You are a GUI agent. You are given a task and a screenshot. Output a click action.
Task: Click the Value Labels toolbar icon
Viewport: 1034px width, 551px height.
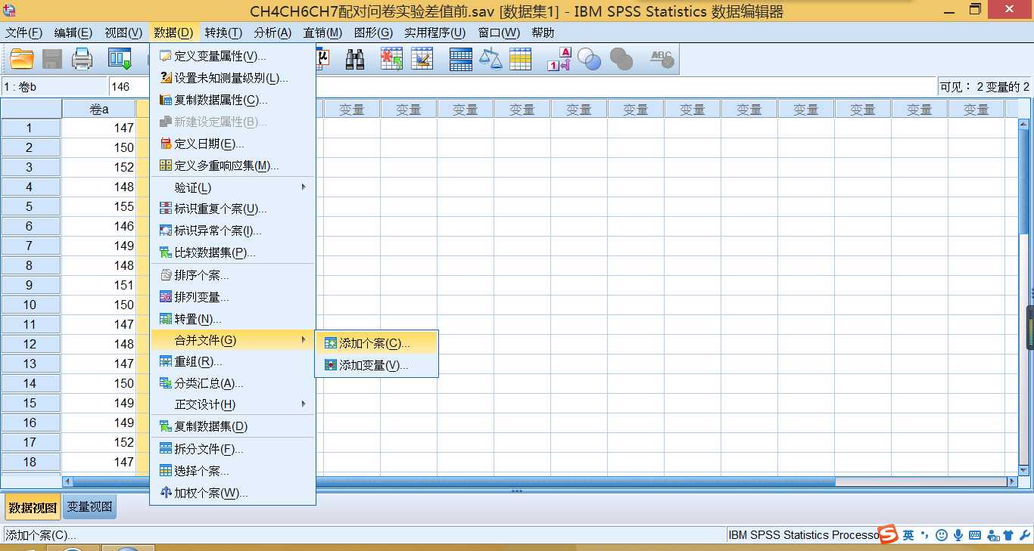pyautogui.click(x=559, y=59)
